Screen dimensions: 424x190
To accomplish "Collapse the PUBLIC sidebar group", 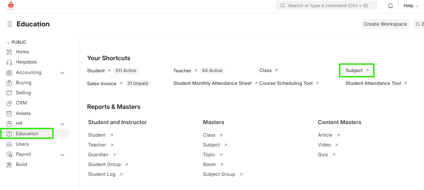I will [x=8, y=42].
